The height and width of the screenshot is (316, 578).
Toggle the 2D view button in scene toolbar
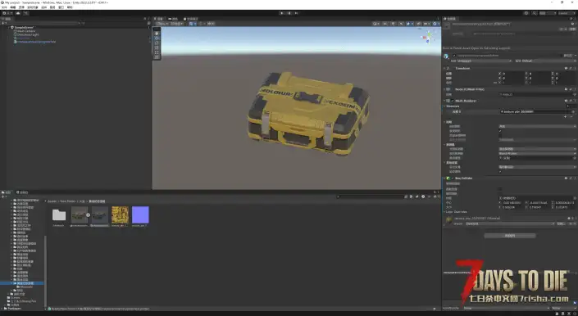coord(385,24)
